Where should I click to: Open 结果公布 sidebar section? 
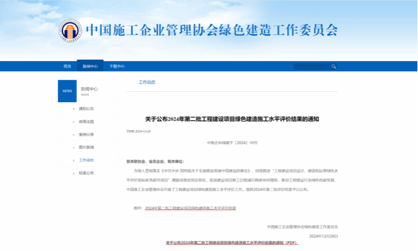click(x=87, y=173)
